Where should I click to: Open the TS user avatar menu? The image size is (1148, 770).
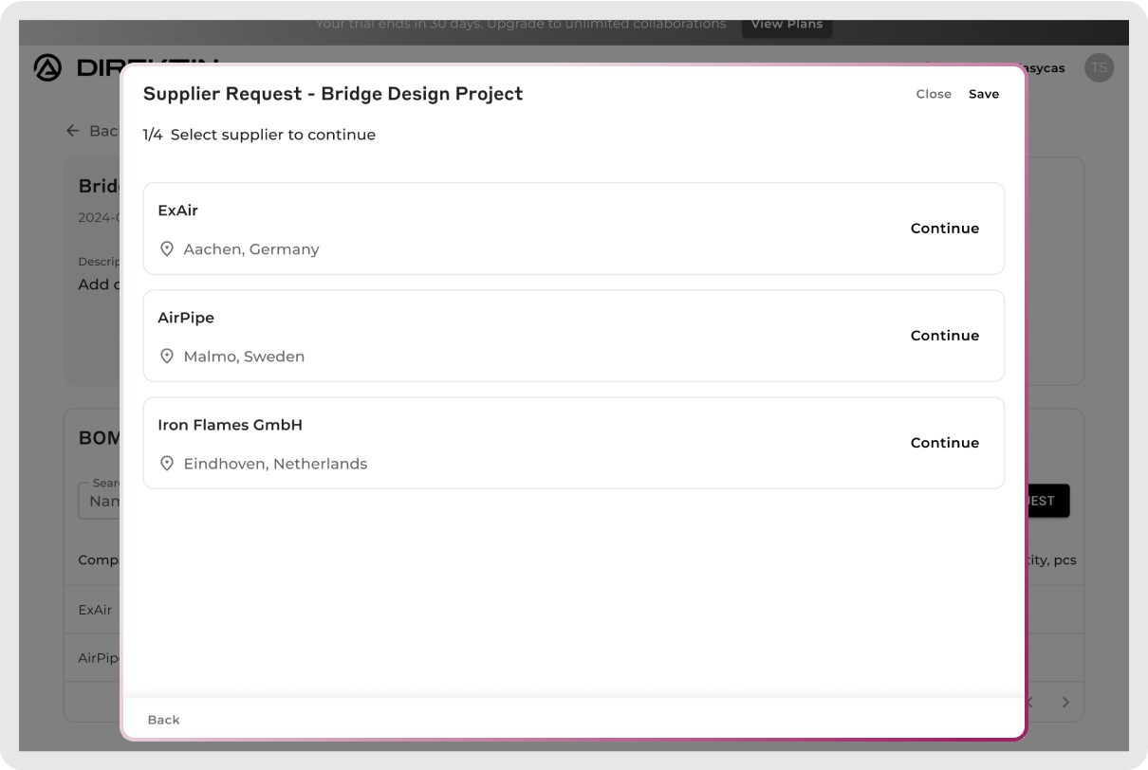point(1099,67)
